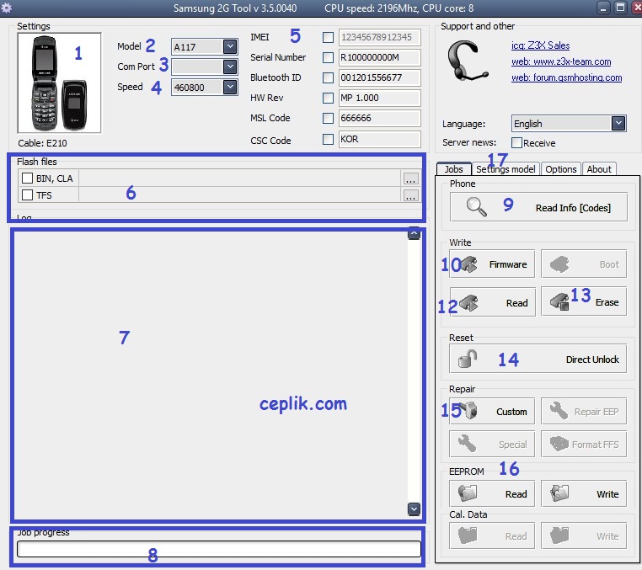Click the CSC Code field showing KOR
The height and width of the screenshot is (570, 642).
point(379,139)
